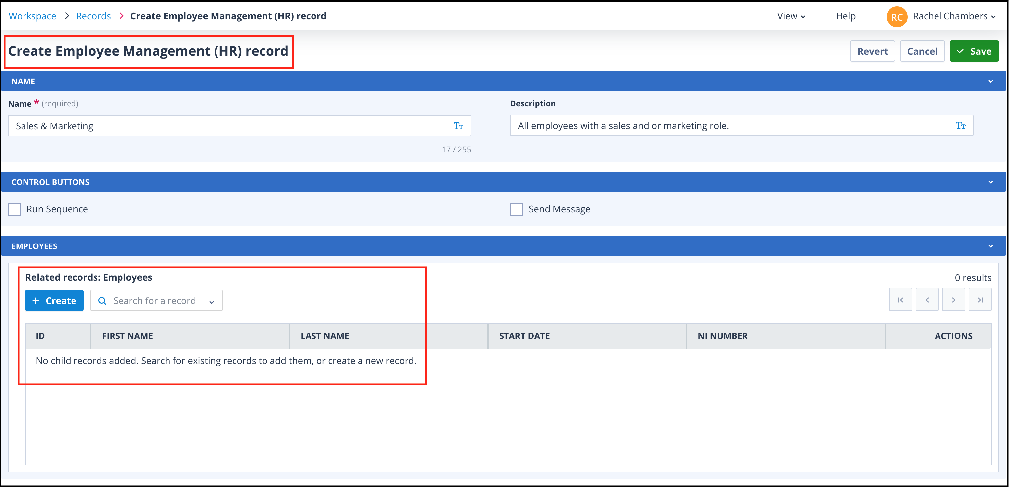Image resolution: width=1009 pixels, height=487 pixels.
Task: Go to last page of results
Action: click(x=980, y=300)
